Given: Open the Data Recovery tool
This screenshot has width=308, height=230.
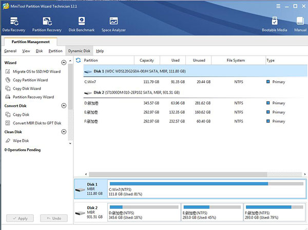Looking at the screenshot, I should (14, 24).
